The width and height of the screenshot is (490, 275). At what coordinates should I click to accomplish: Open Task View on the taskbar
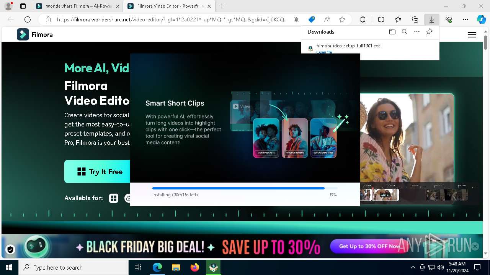(x=138, y=267)
